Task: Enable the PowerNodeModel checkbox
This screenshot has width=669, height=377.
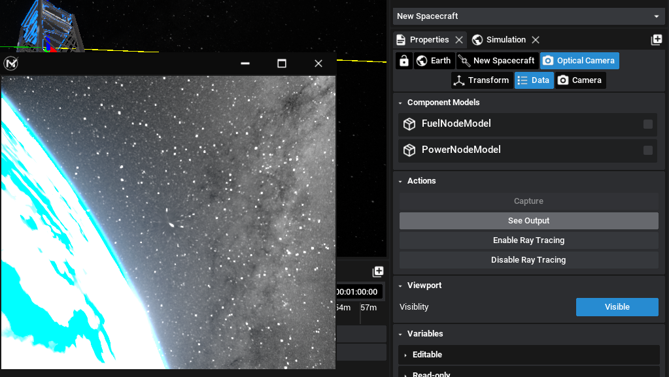Action: point(647,150)
